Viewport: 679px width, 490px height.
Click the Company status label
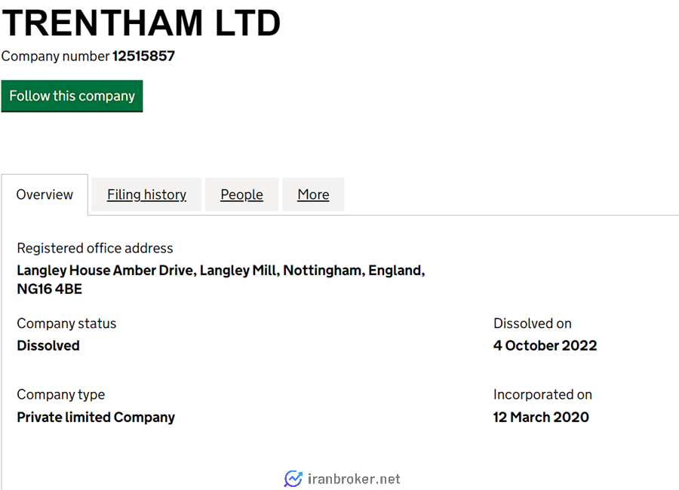(x=66, y=324)
